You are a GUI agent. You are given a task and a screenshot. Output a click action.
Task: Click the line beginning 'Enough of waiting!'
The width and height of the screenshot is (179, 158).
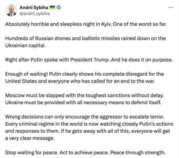[x=85, y=74]
